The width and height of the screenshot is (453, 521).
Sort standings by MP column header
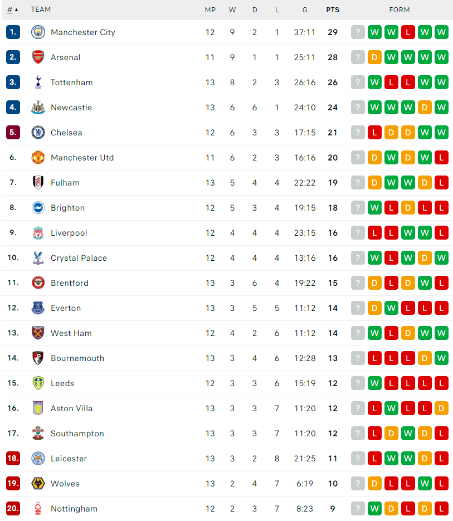(x=210, y=10)
